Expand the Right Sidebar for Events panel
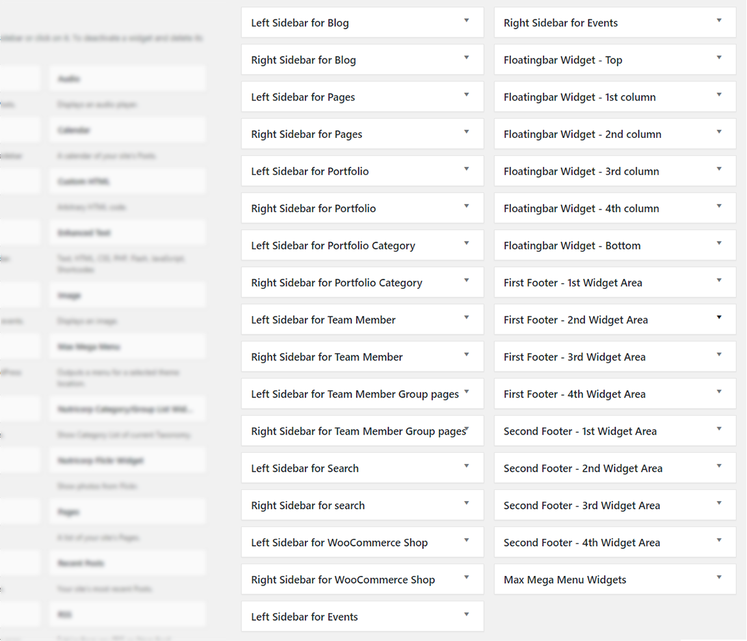 pos(719,21)
